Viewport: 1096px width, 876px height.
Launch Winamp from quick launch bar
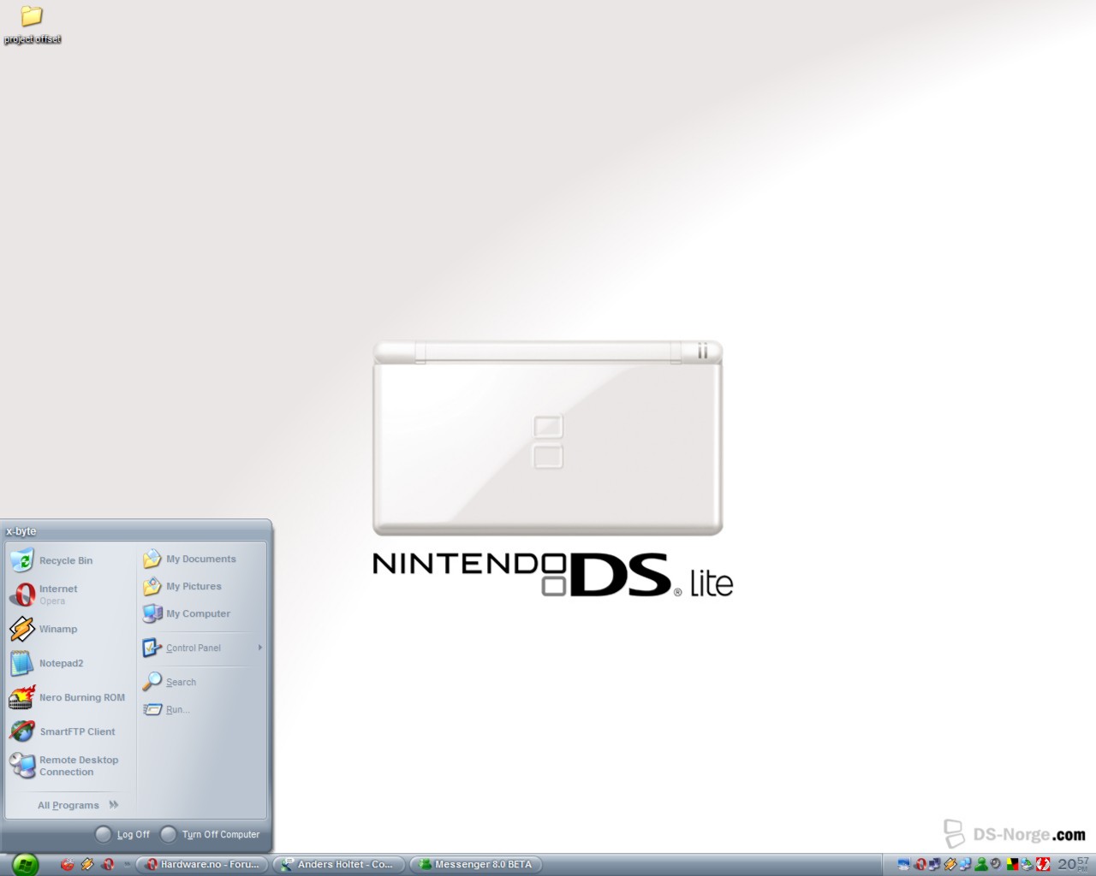coord(87,864)
